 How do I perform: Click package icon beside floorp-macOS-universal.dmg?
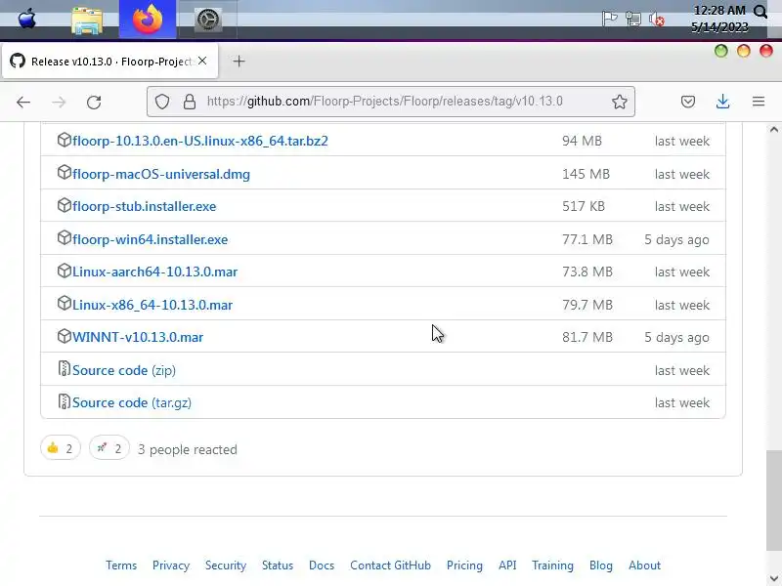coord(64,173)
